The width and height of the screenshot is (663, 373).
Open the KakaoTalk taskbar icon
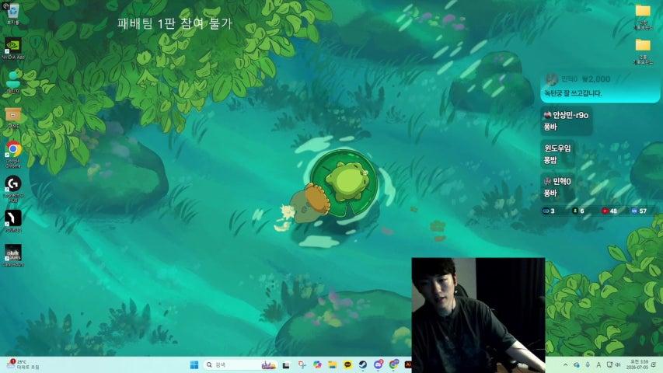(x=347, y=364)
